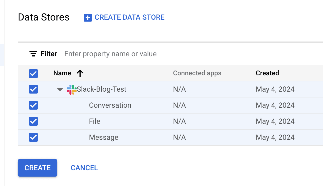This screenshot has height=186, width=323.
Task: Click the Filter label
Action: [x=49, y=54]
